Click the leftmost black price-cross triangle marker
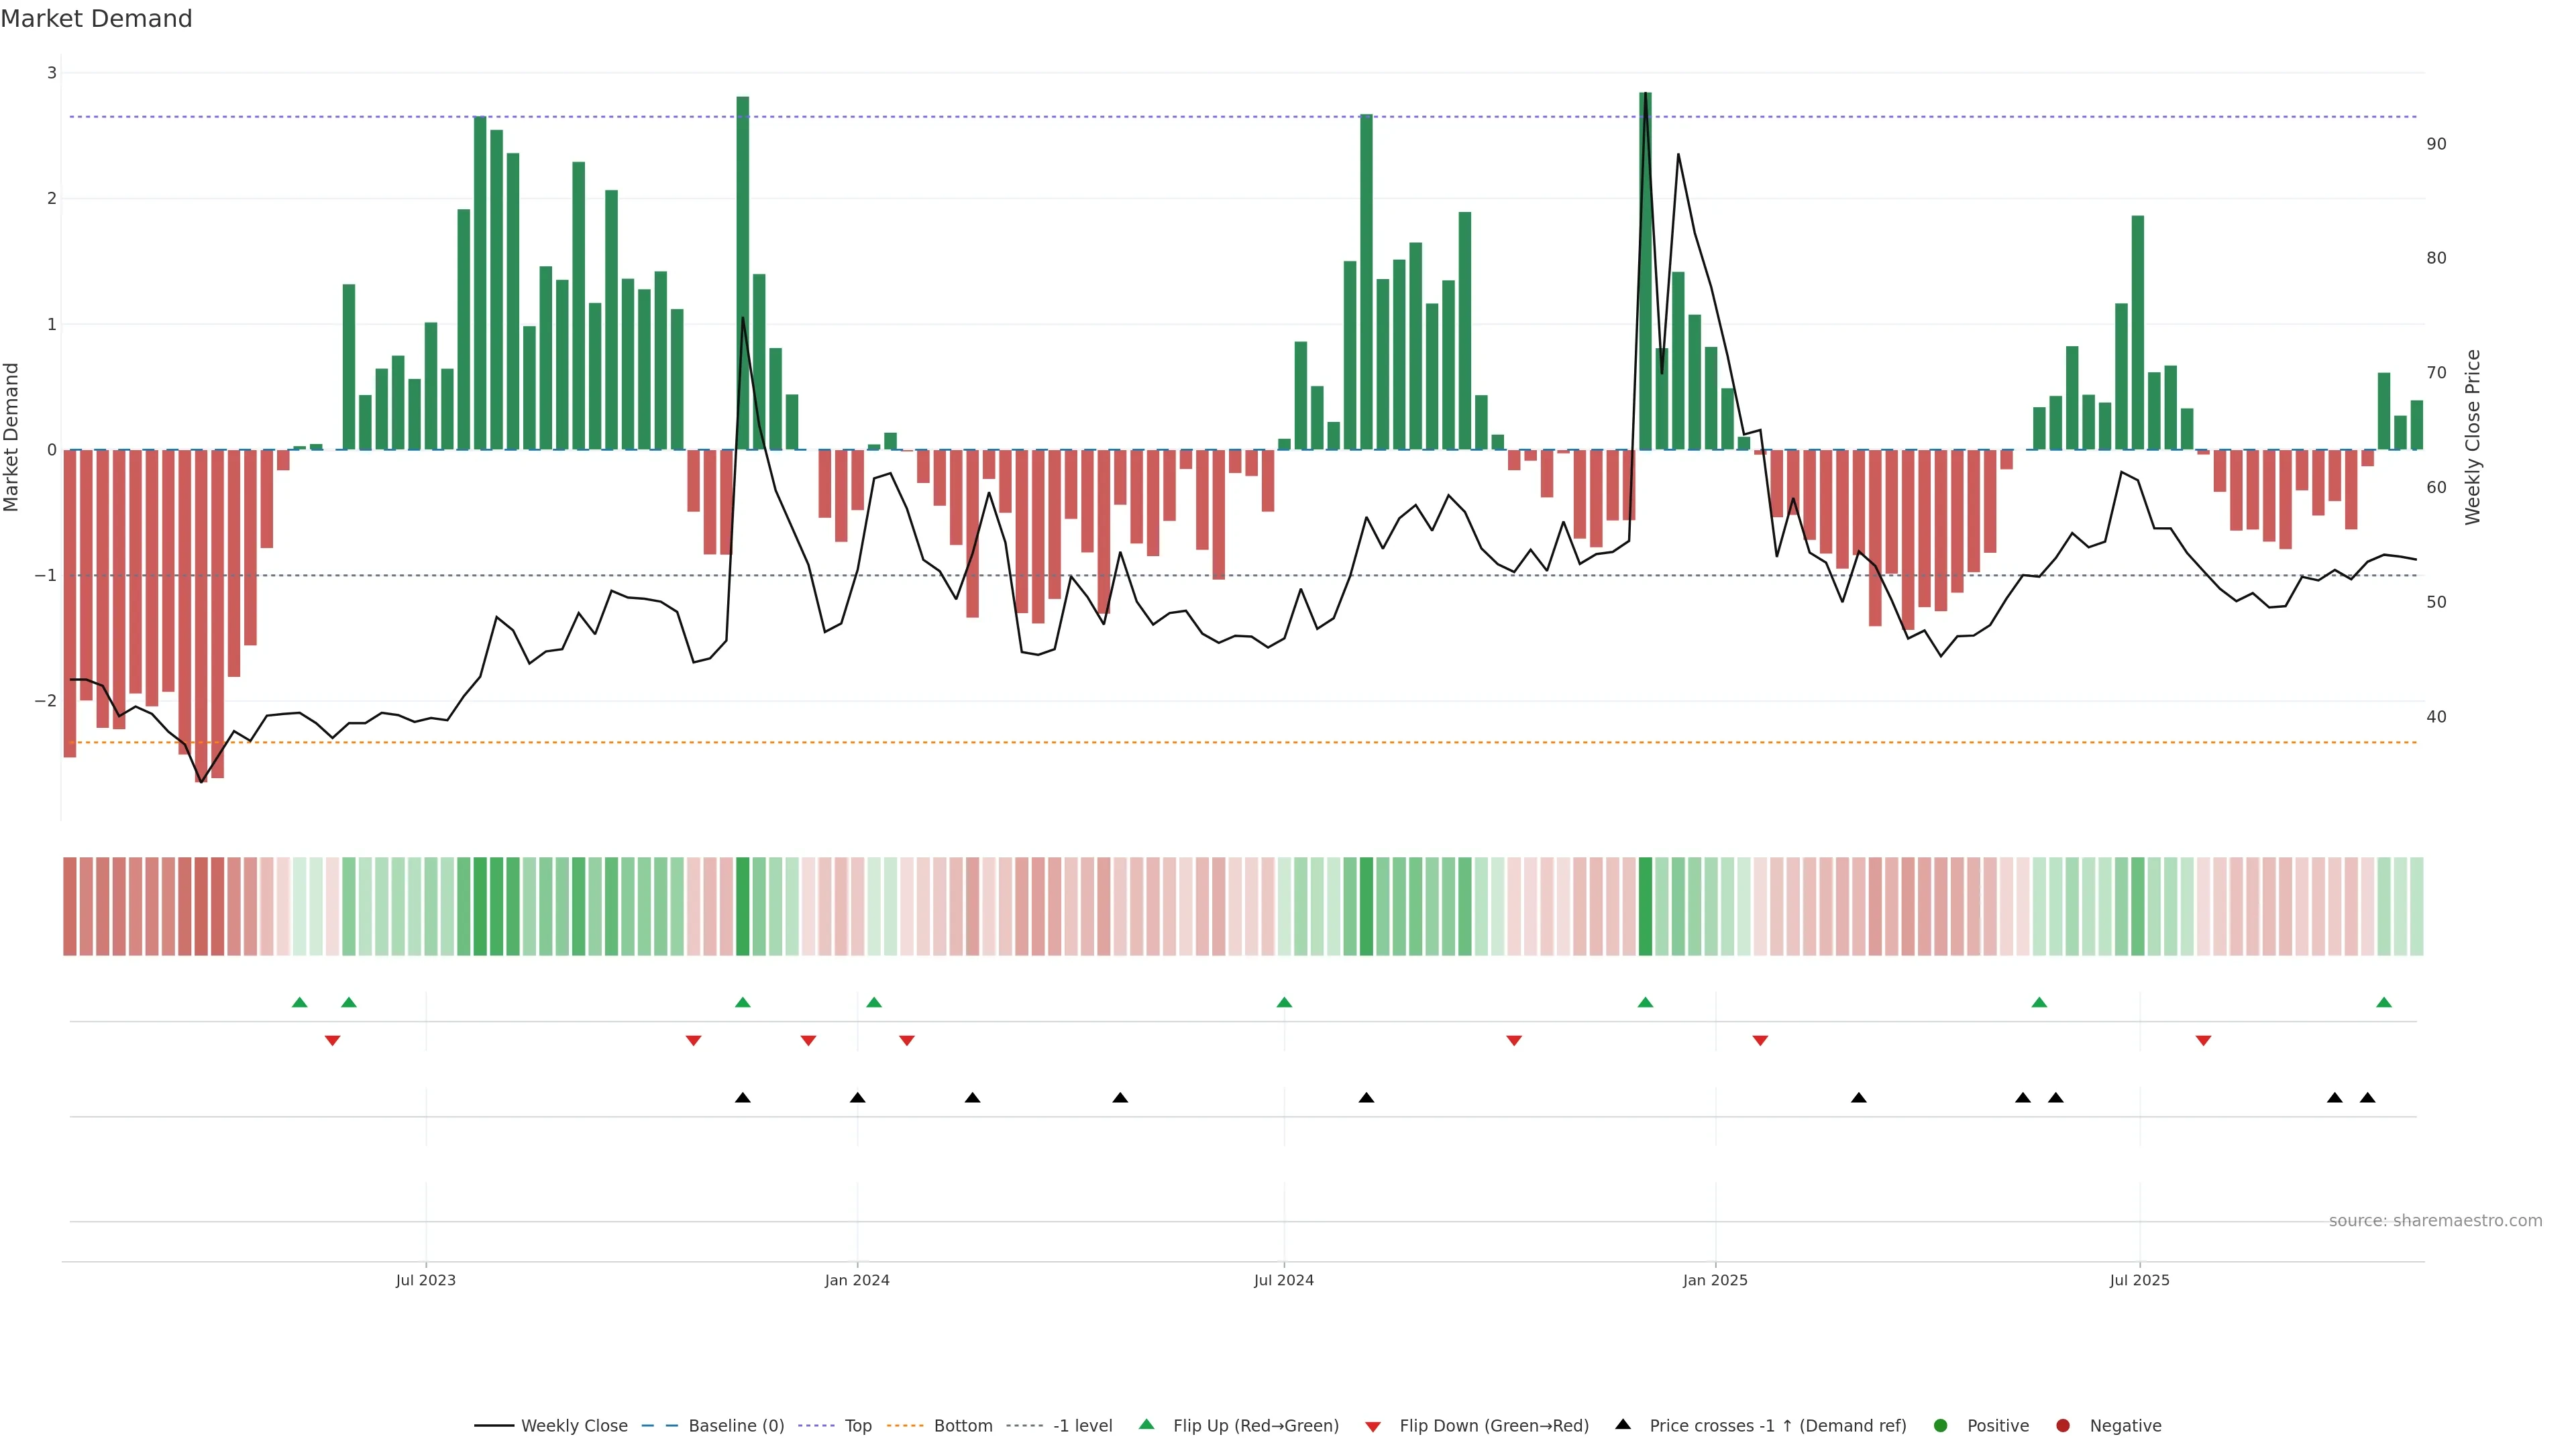2576x1449 pixels. coord(742,1098)
